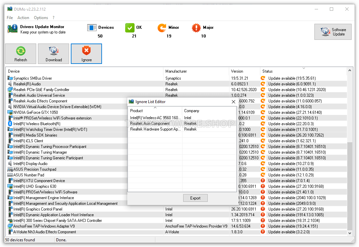Open the Options menu
359x247 pixels.
(x=41, y=18)
